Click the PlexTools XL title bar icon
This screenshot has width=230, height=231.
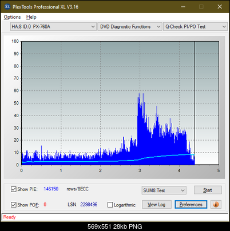click(7, 7)
